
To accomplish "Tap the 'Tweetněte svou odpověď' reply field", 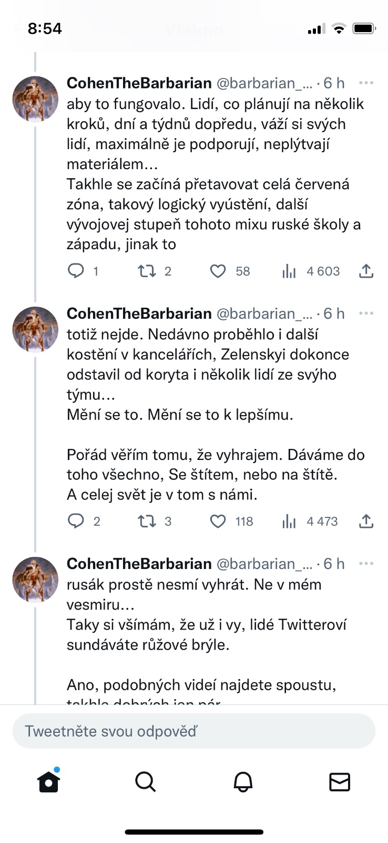I will click(x=193, y=731).
